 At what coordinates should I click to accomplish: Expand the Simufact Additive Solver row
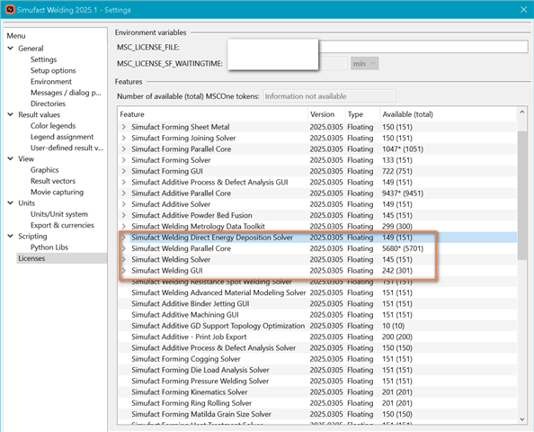[x=124, y=204]
